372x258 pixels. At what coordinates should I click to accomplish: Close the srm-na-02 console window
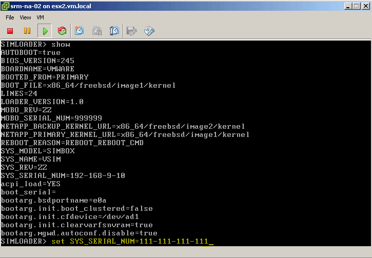click(366, 6)
